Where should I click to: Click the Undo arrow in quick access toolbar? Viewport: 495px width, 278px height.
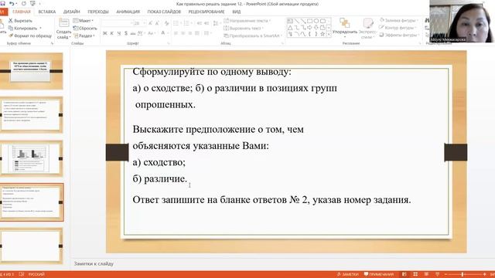pos(12,3)
